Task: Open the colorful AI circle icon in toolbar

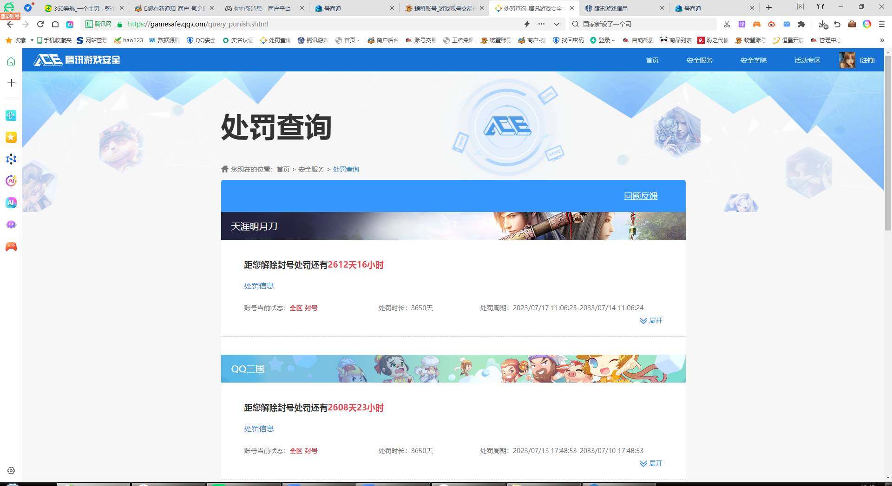Action: 867,24
